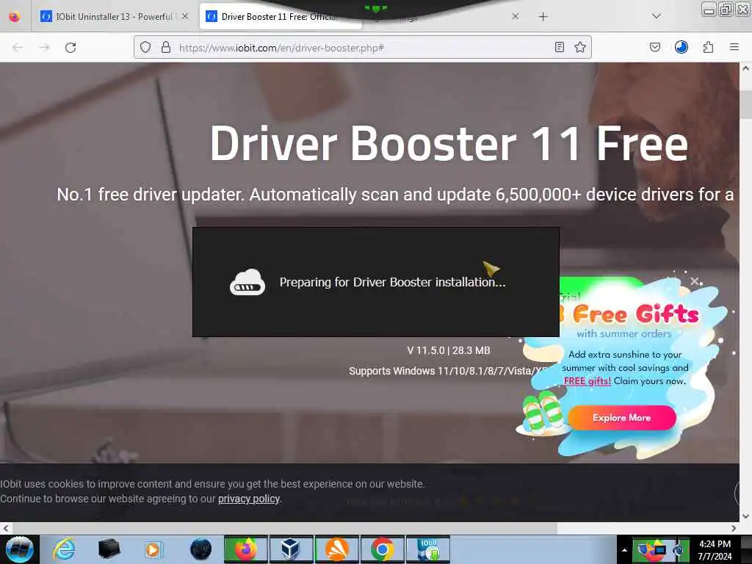This screenshot has width=752, height=564.
Task: Open tracking protection shield info
Action: 145,47
